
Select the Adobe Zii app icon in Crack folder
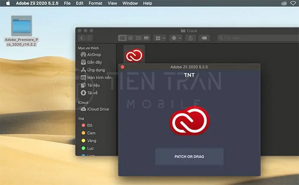coord(134,55)
